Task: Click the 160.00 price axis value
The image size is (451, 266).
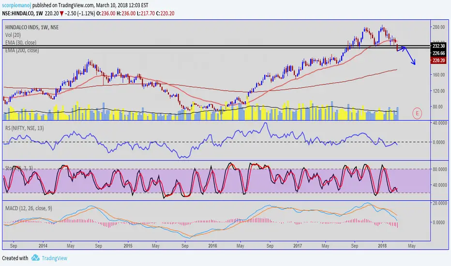Action: 439,75
